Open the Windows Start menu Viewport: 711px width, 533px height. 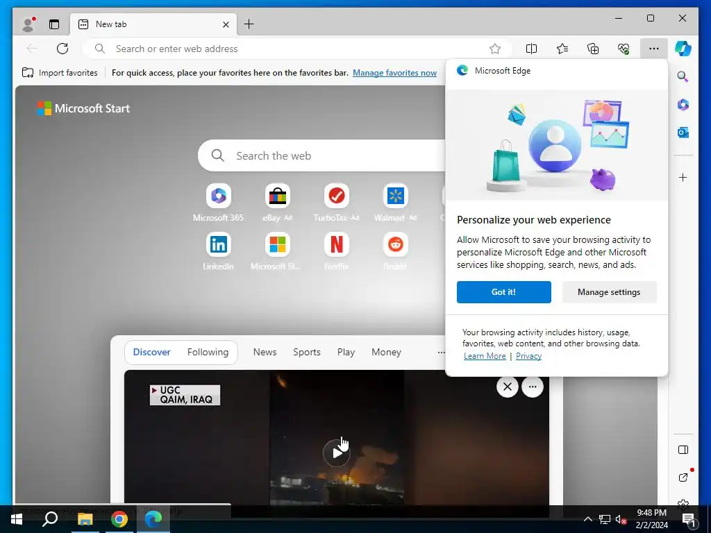17,519
